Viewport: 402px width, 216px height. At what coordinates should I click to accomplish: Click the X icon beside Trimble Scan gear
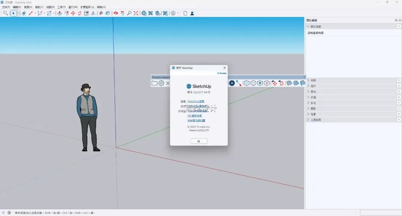(167, 83)
